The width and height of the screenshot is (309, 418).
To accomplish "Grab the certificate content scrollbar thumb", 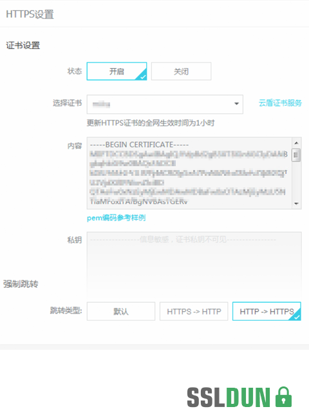I will [x=296, y=155].
